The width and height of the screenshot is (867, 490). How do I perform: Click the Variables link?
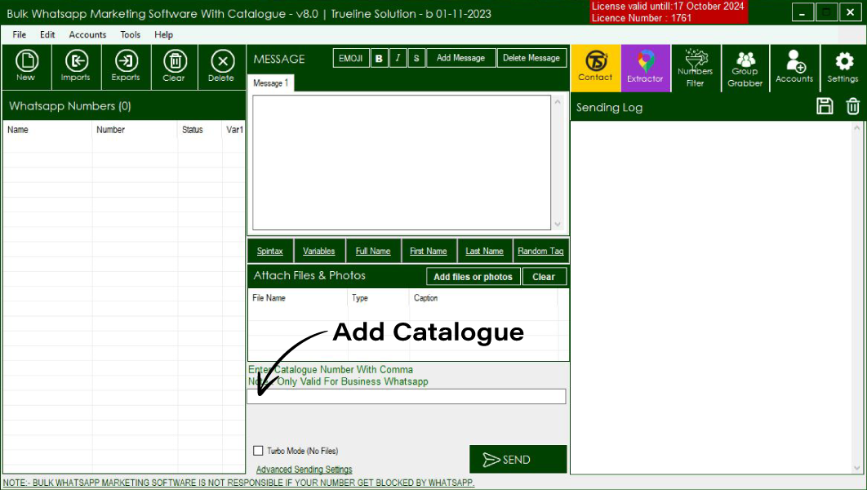click(x=319, y=251)
